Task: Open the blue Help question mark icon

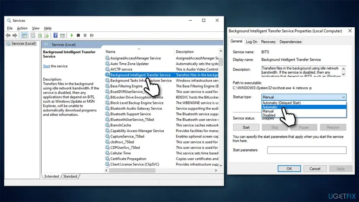Action: coord(55,35)
